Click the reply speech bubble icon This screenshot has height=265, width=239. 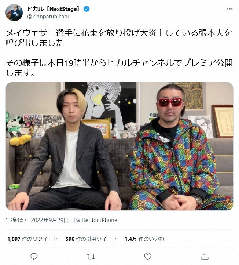pyautogui.click(x=34, y=257)
